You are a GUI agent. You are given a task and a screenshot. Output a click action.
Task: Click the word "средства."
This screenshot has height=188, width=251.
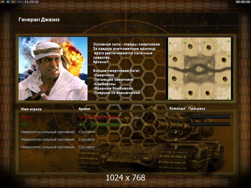point(102,58)
